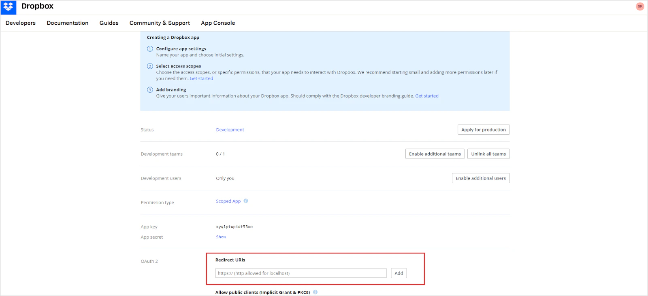Focus the Redirect URIs input field
The width and height of the screenshot is (648, 296).
(301, 273)
